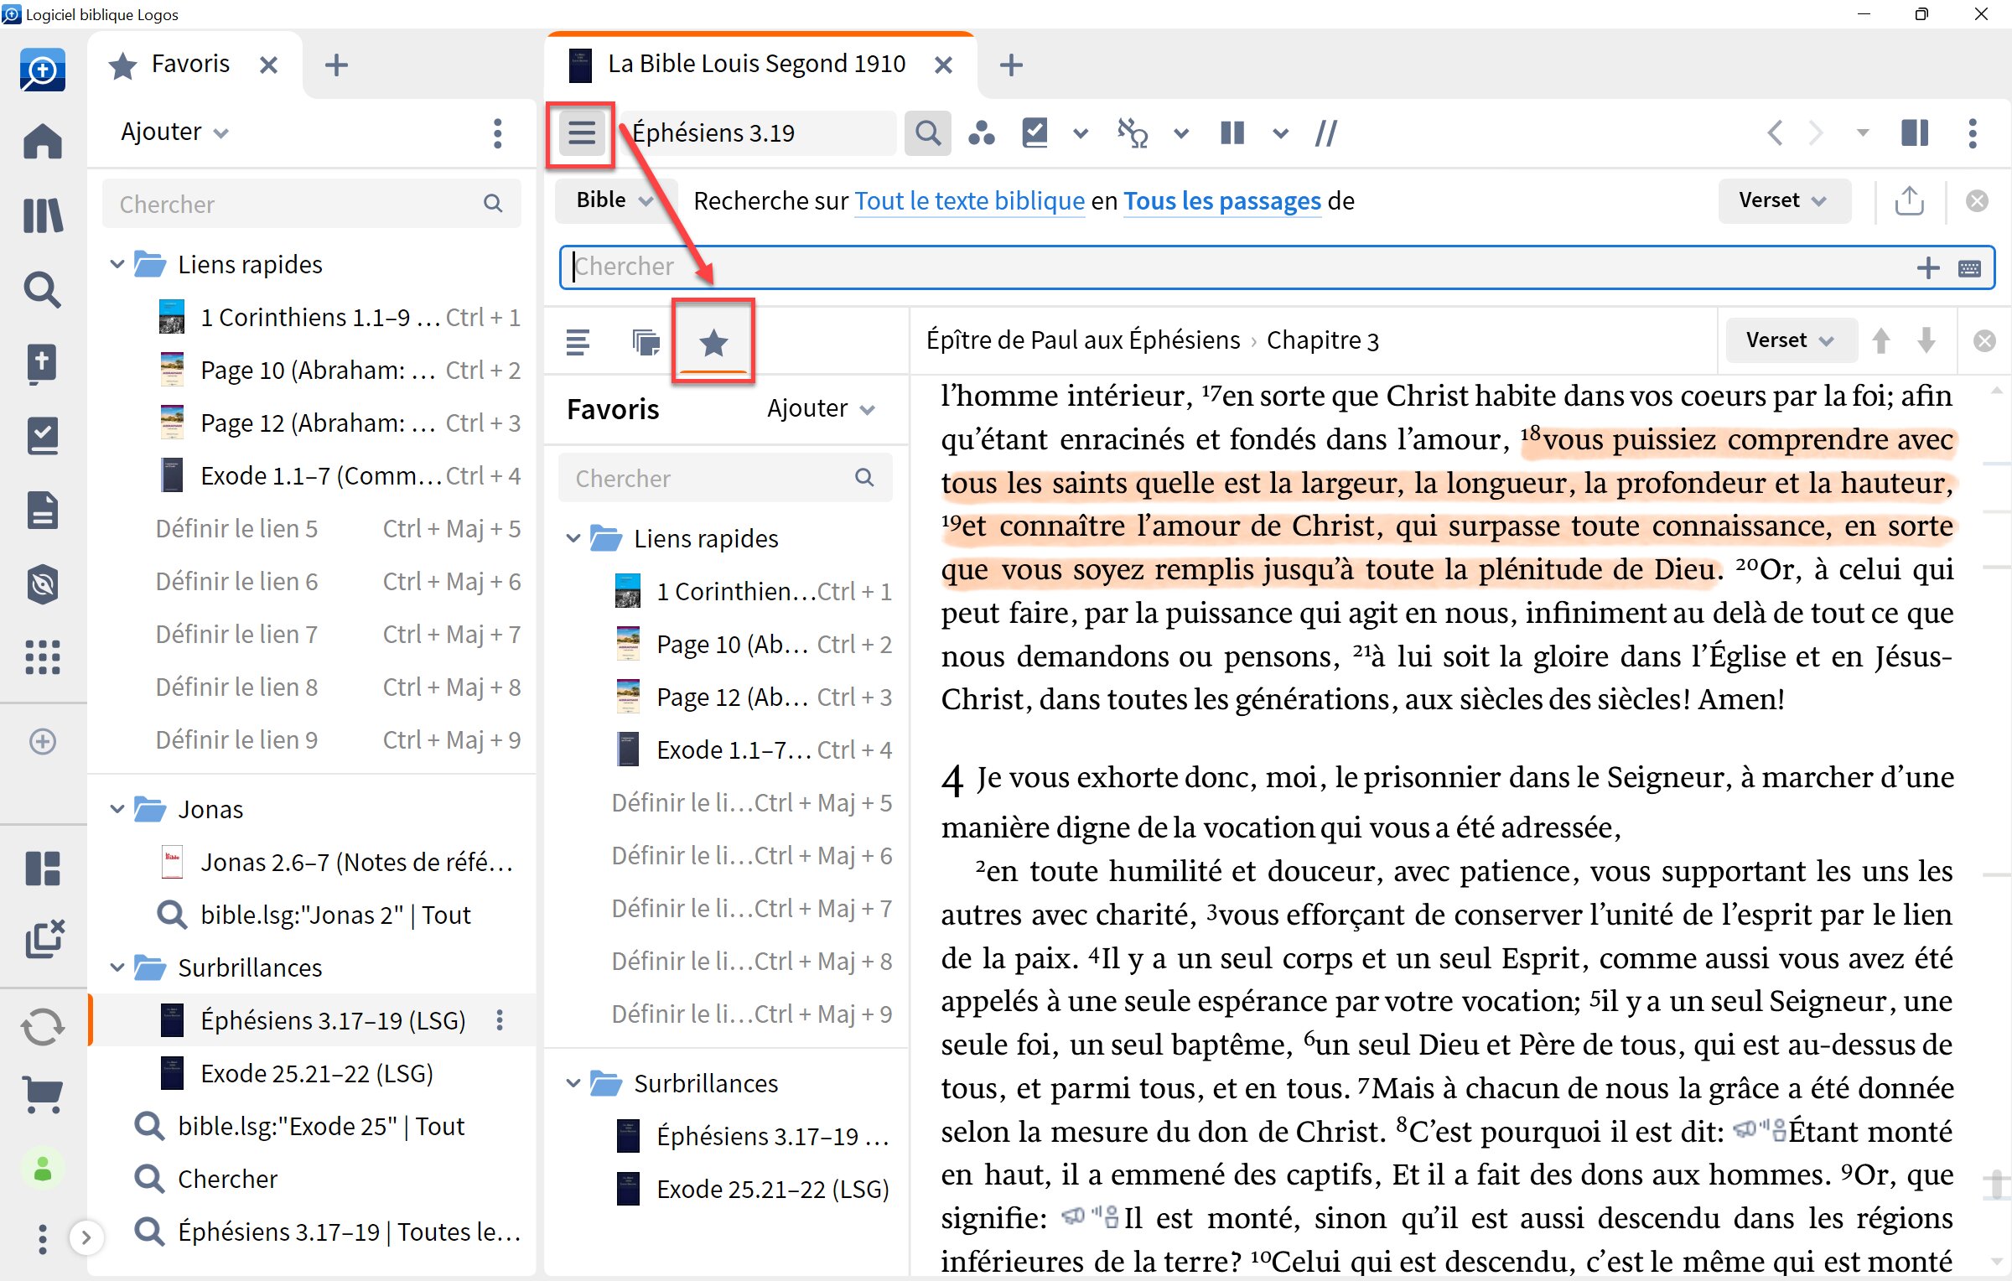Screen dimensions: 2012x1281
Task: Open the Verset dropdown in search bar
Action: [x=1784, y=200]
